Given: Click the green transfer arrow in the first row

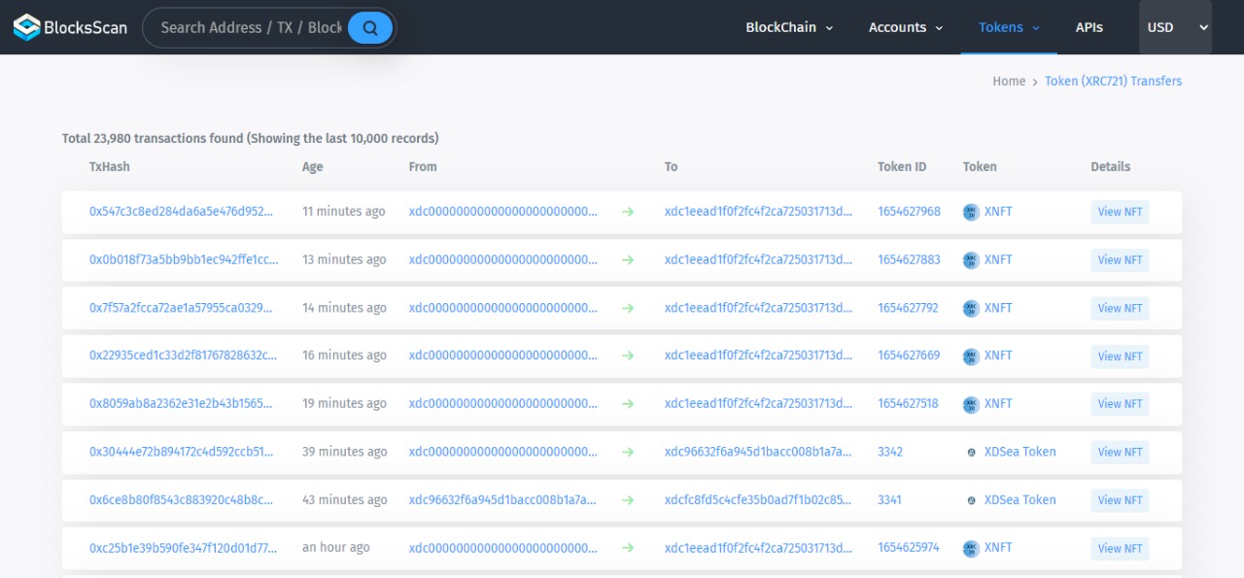Looking at the screenshot, I should click(628, 212).
